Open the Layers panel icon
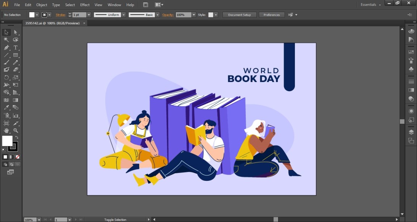 (411, 131)
